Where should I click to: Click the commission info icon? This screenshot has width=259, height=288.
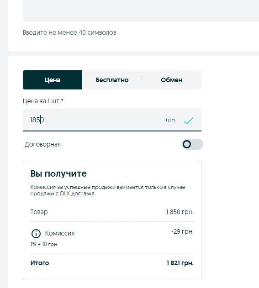pyautogui.click(x=36, y=234)
